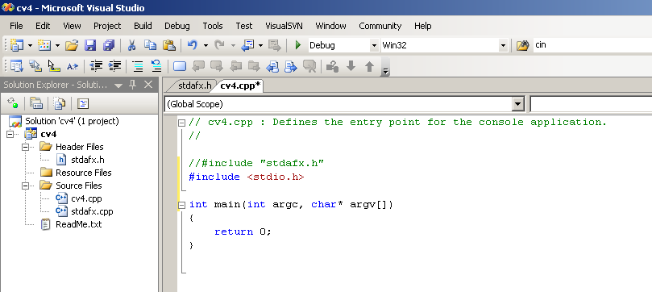Click the Navigate Backward icon
The image size is (652, 292).
coord(248,45)
